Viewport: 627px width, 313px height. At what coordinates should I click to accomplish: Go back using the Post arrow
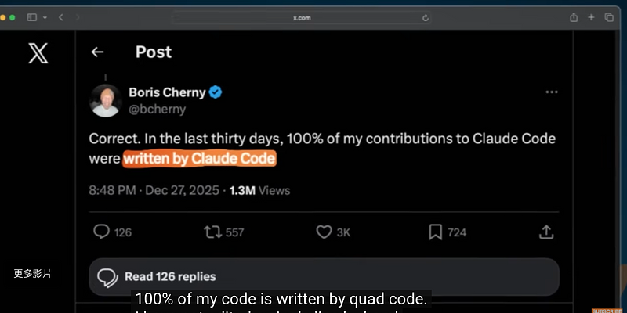97,52
